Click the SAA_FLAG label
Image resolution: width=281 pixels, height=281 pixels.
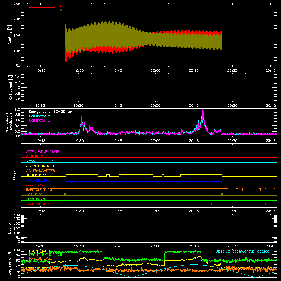tap(34, 185)
